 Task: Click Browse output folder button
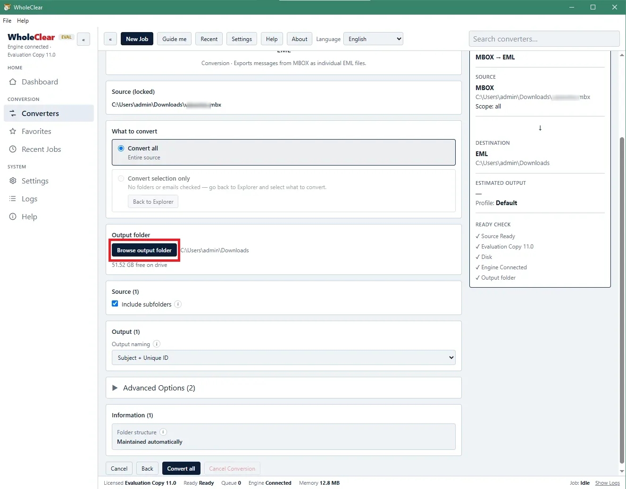[144, 250]
